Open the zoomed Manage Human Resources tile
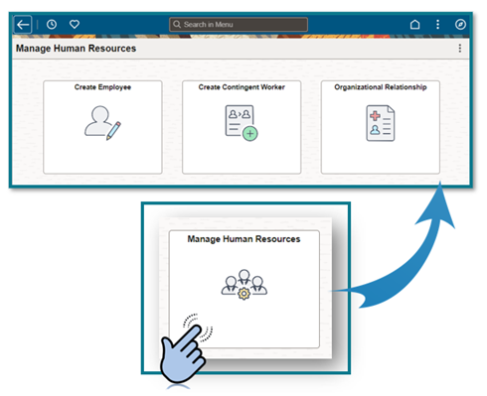The height and width of the screenshot is (396, 487). point(244,289)
